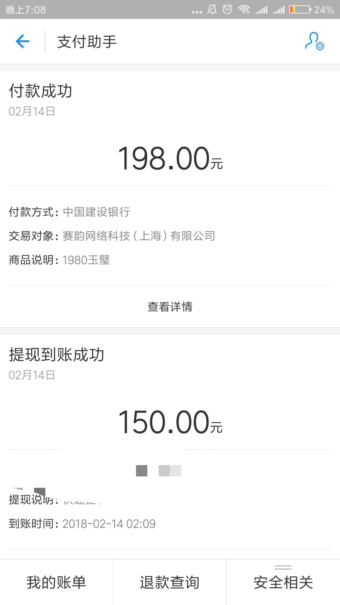Tap the first signal strength icon

(x=262, y=10)
